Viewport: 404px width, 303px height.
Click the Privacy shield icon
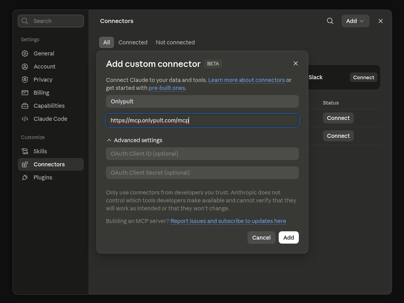25,80
